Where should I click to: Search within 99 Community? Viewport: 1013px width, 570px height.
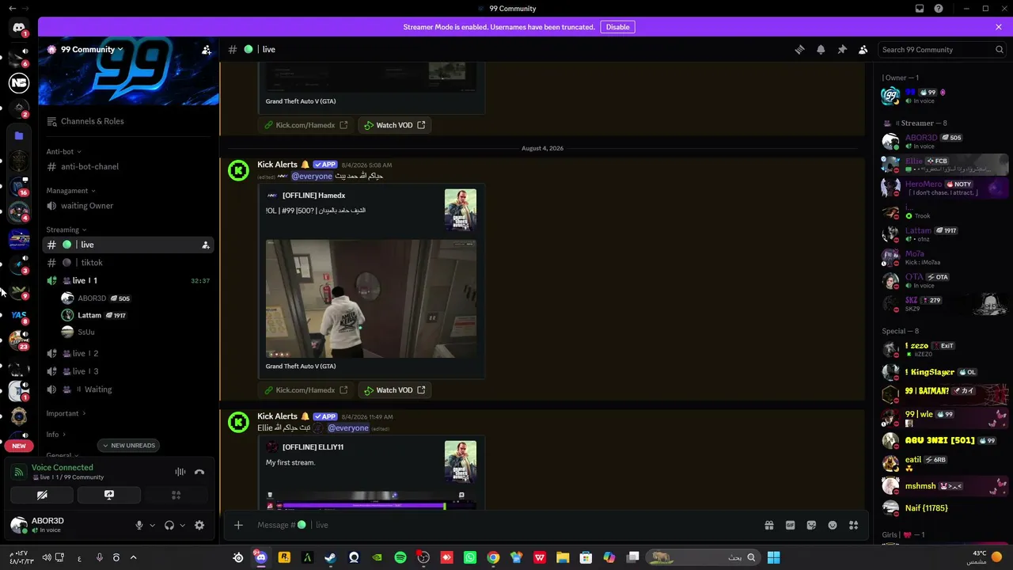pyautogui.click(x=943, y=49)
